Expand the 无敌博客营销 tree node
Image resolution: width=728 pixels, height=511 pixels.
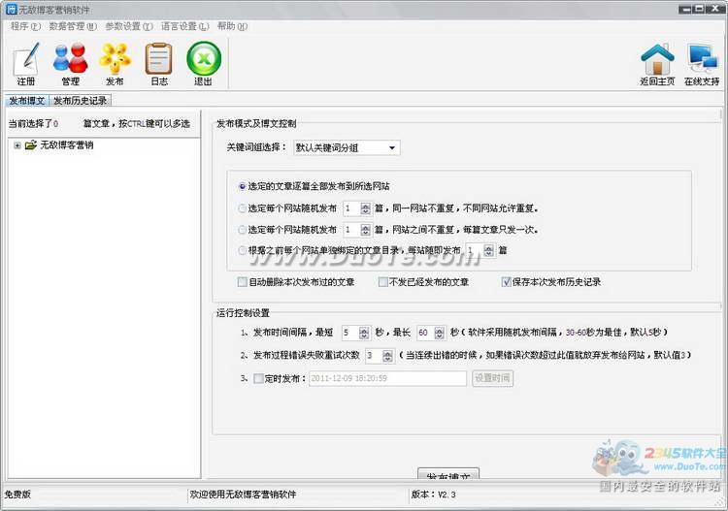click(x=17, y=145)
